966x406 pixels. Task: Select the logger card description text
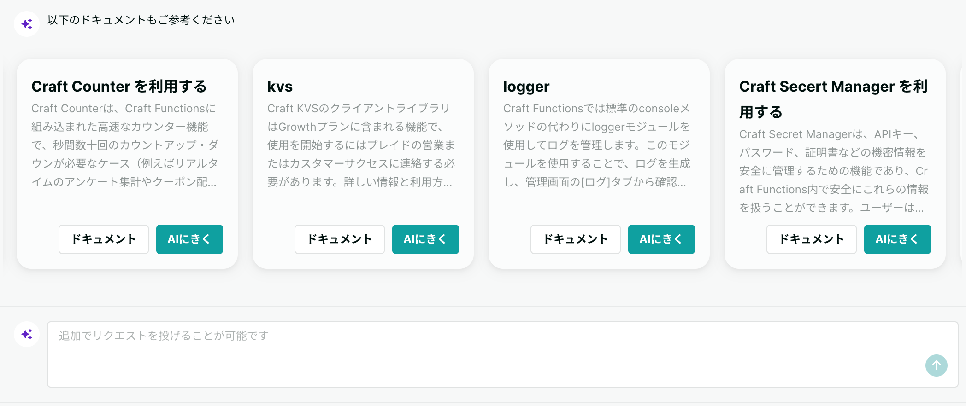coord(596,145)
